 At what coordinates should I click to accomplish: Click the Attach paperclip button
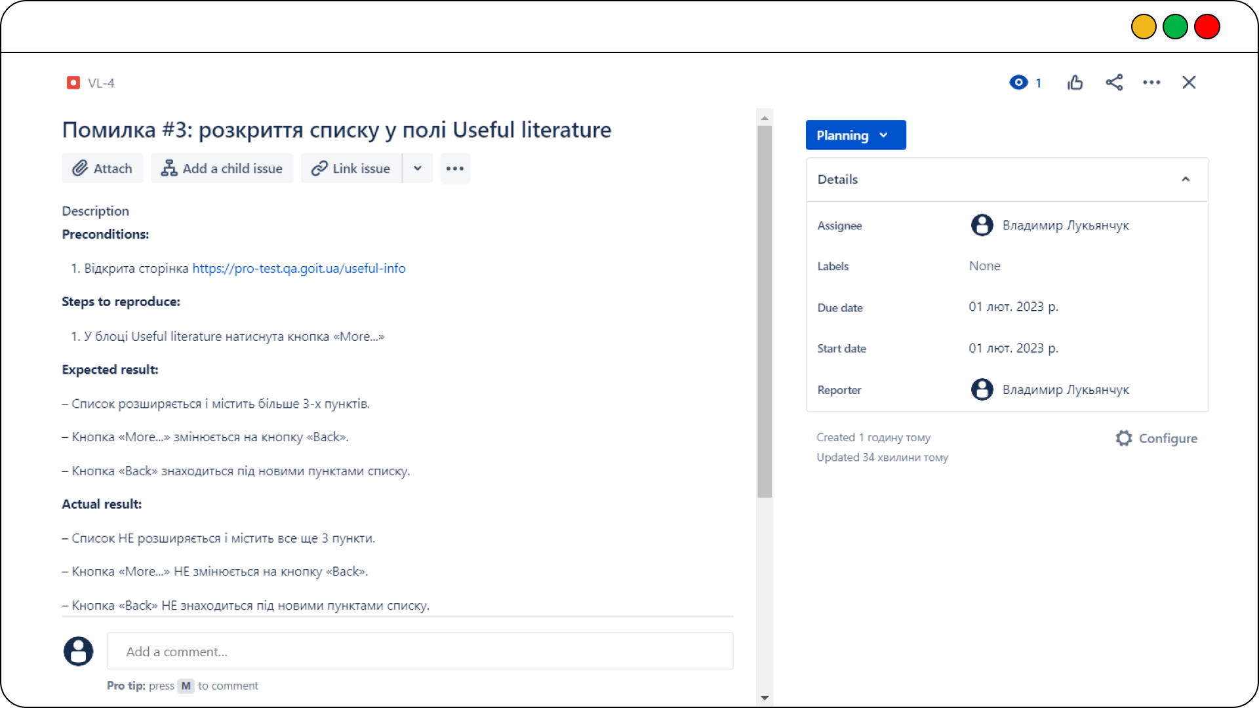point(102,168)
